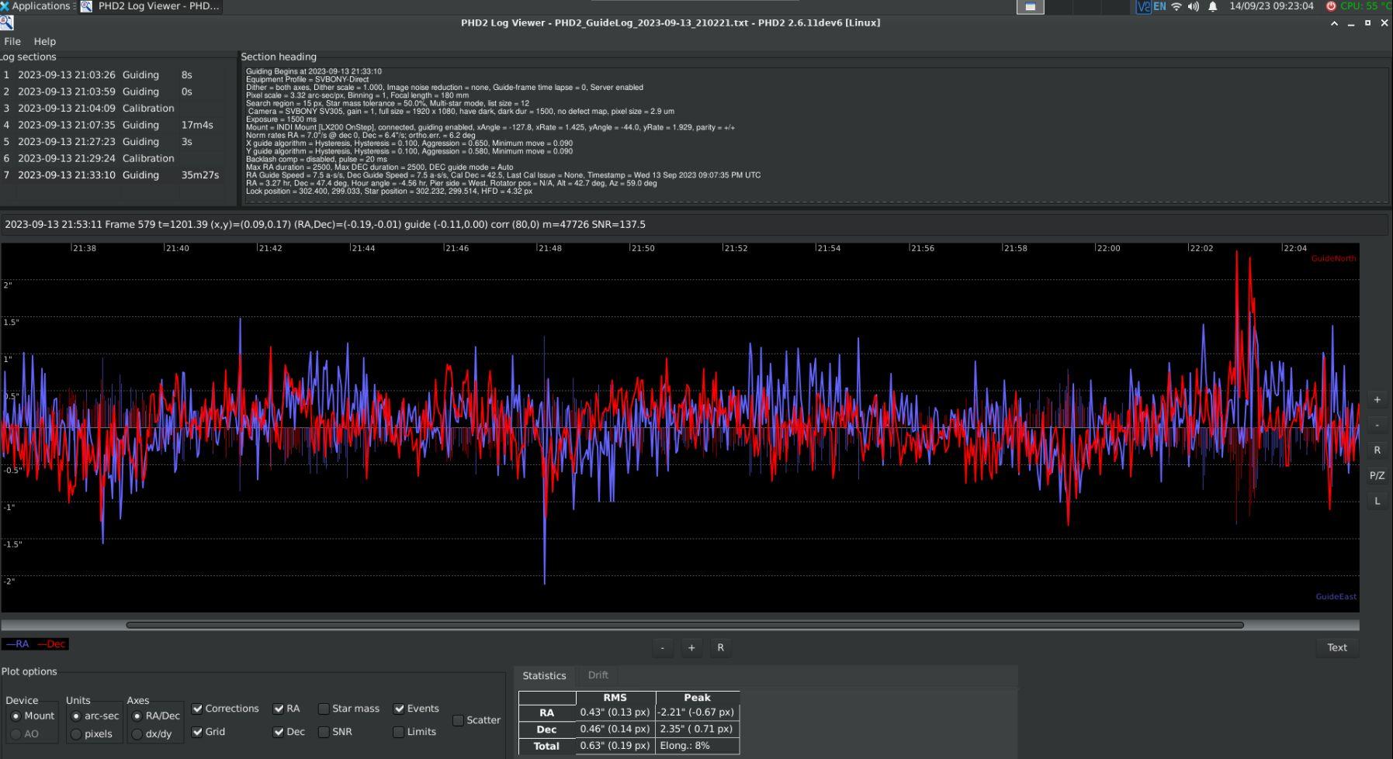Select the 21:29:24 Calibration log section
Image resolution: width=1393 pixels, height=759 pixels.
(116, 158)
